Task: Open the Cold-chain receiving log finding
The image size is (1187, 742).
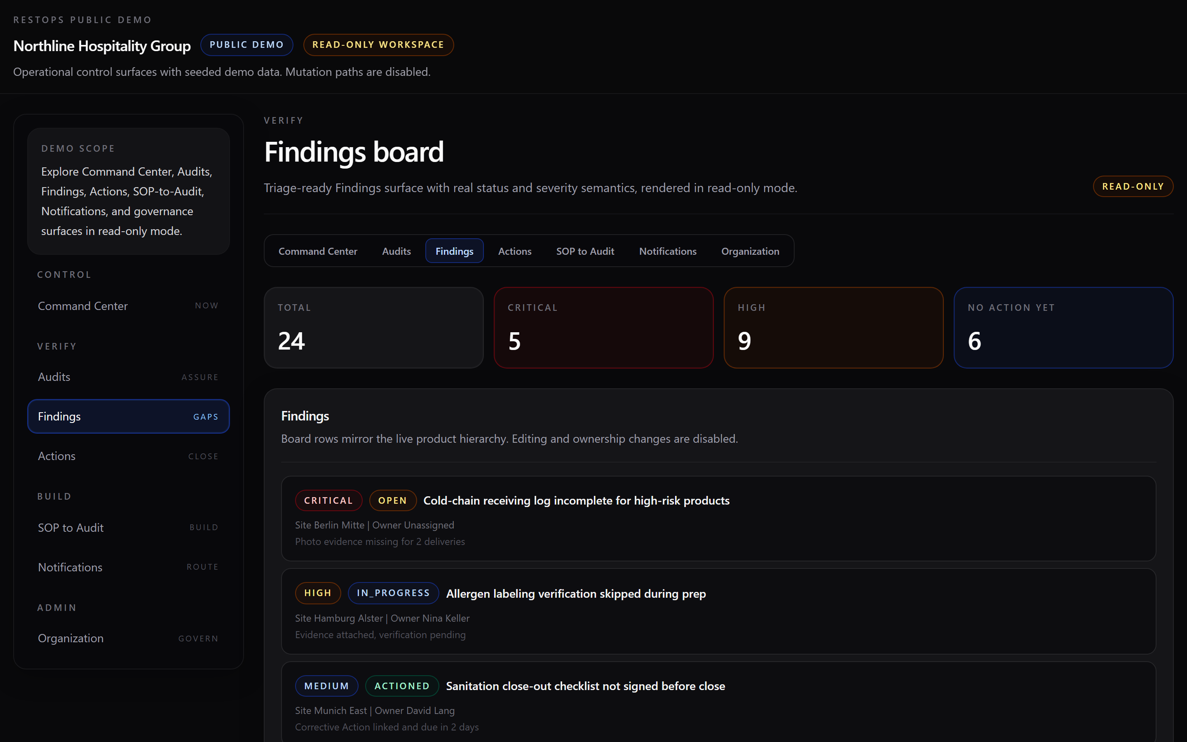Action: point(718,519)
